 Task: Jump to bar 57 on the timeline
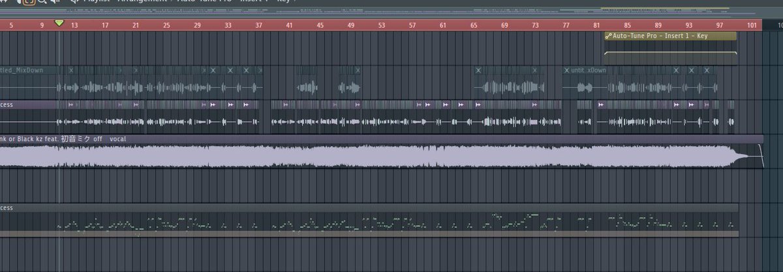click(412, 24)
